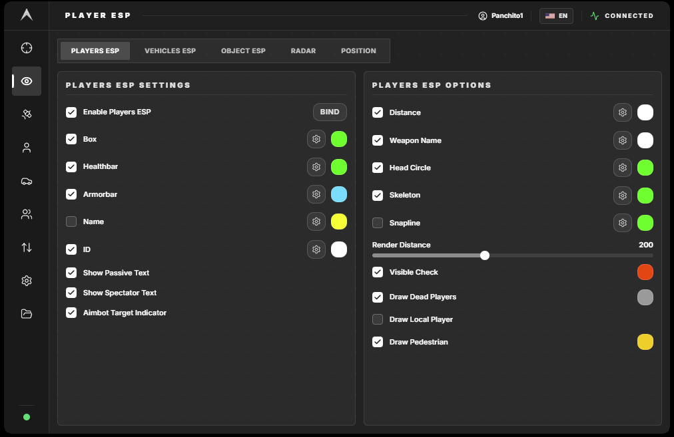The height and width of the screenshot is (437, 674).
Task: Open the Head Circle gear settings
Action: point(623,168)
